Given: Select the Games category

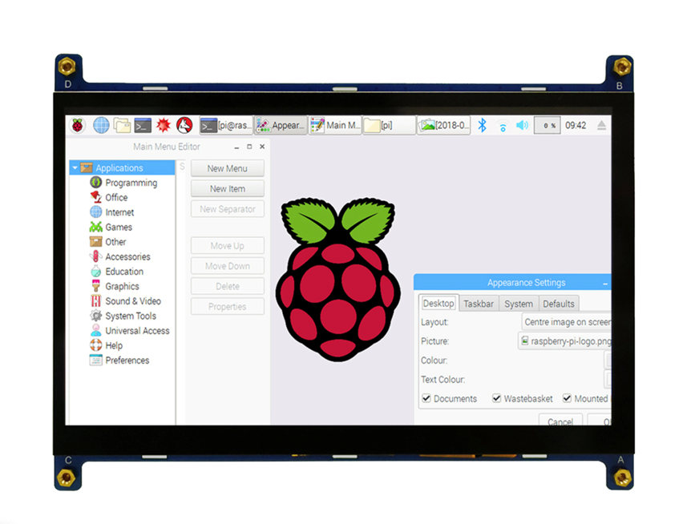Looking at the screenshot, I should click(x=119, y=228).
